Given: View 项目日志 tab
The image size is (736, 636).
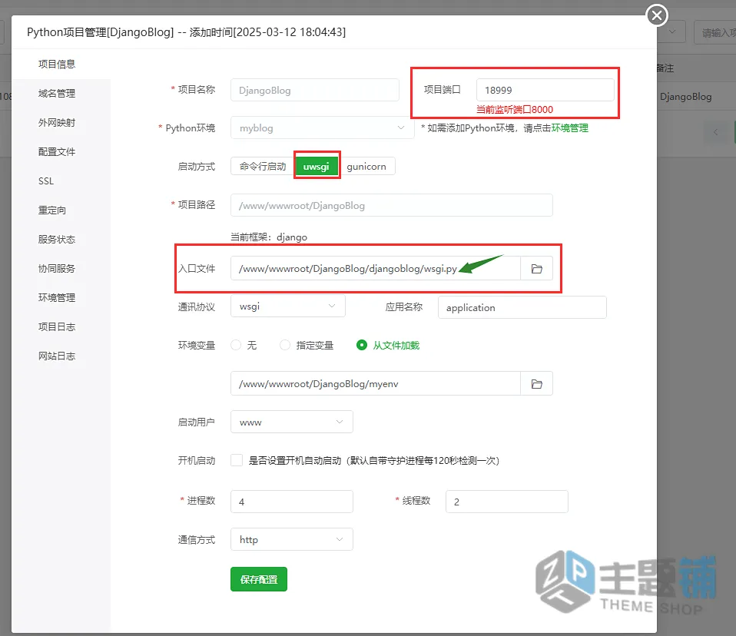Looking at the screenshot, I should (x=57, y=326).
